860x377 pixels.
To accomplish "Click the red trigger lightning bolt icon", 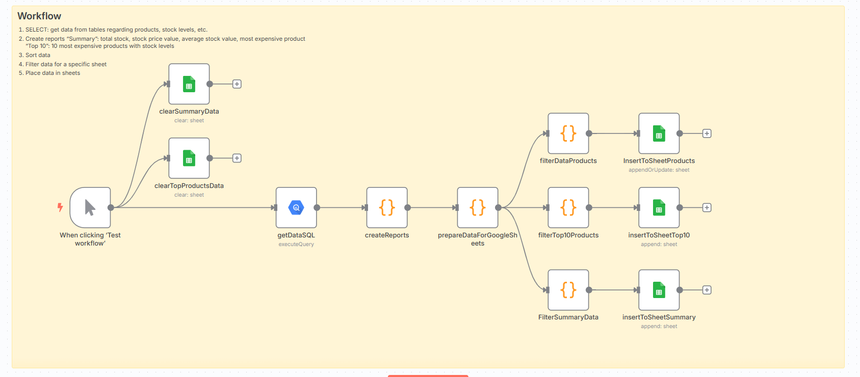I will coord(60,207).
